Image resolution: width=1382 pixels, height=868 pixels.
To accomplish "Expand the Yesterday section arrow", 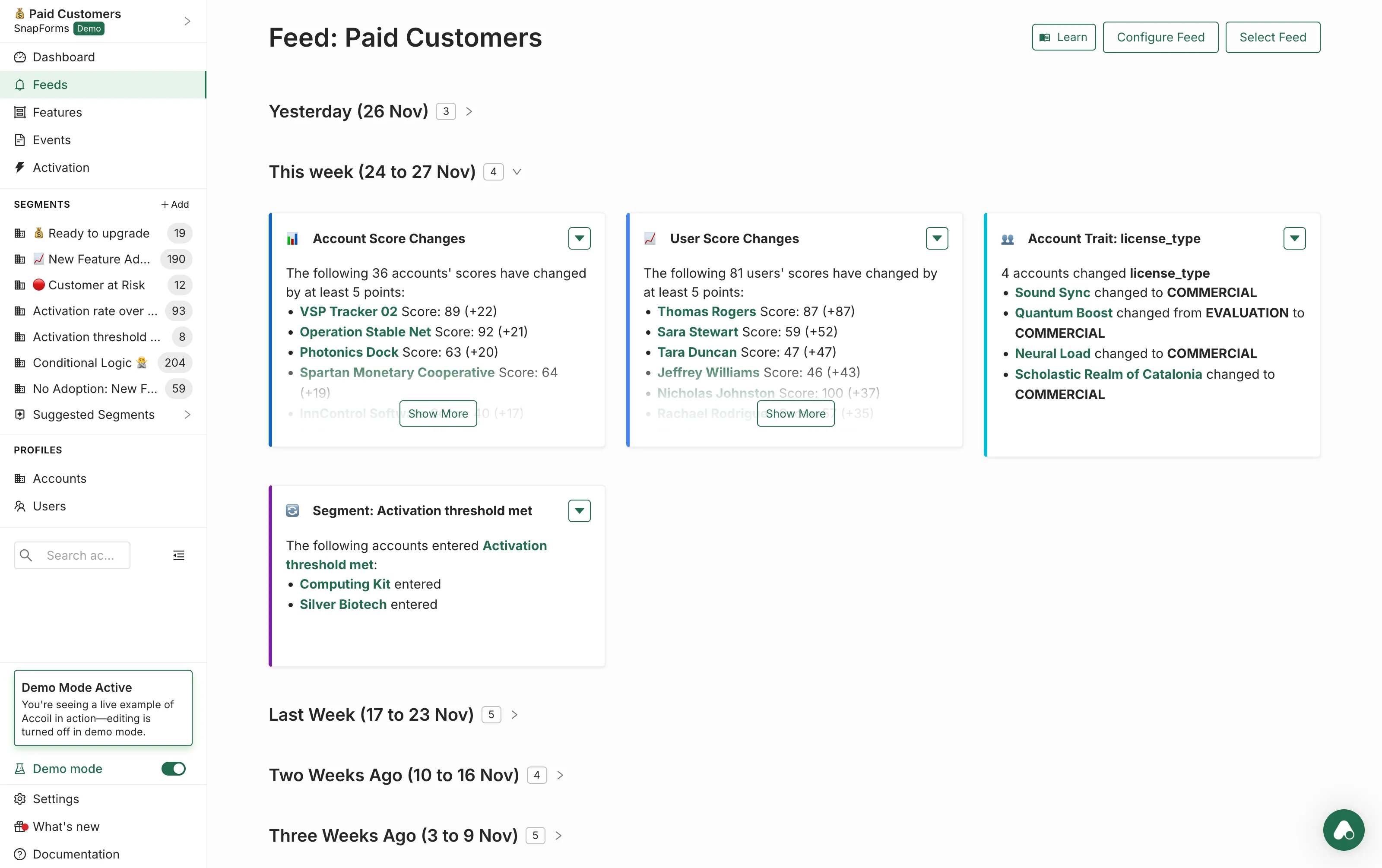I will 469,111.
